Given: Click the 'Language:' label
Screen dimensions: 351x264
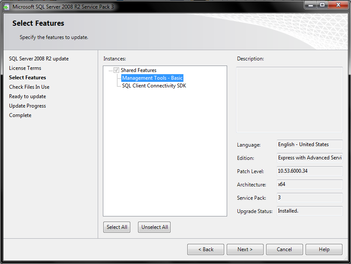Looking at the screenshot, I should [x=249, y=145].
